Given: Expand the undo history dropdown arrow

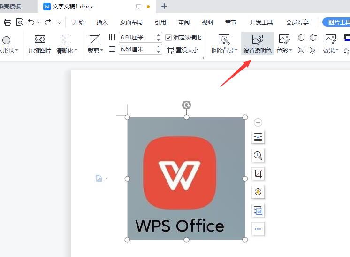Looking at the screenshot, I should click(x=38, y=23).
